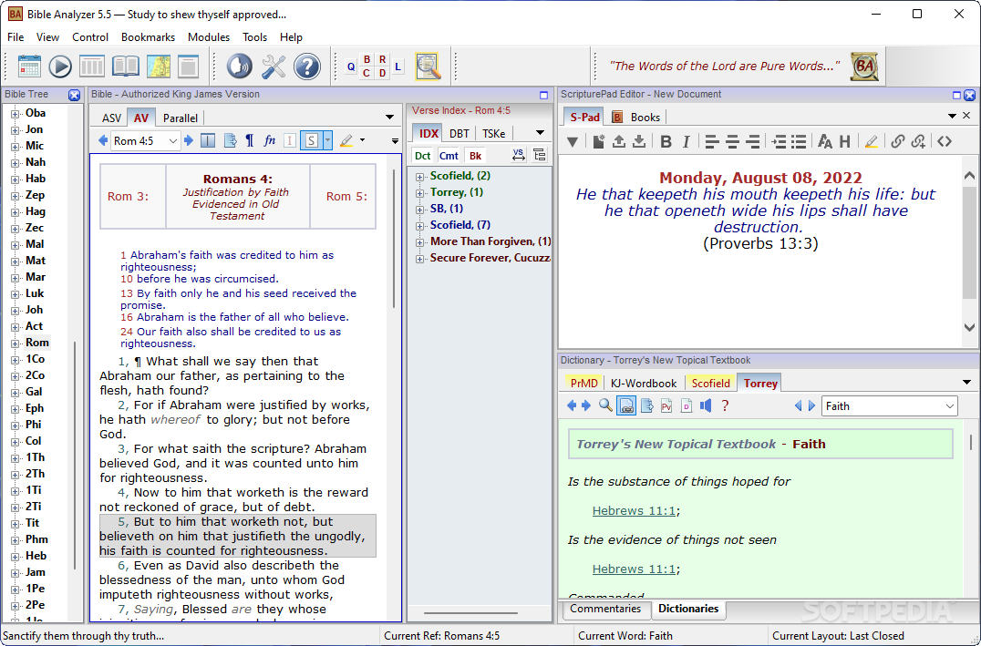Open the Bookmarks menu

[x=149, y=36]
